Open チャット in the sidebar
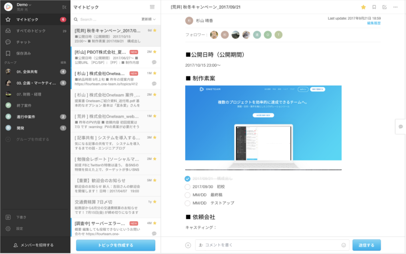Image resolution: width=406 pixels, height=254 pixels. pyautogui.click(x=35, y=42)
